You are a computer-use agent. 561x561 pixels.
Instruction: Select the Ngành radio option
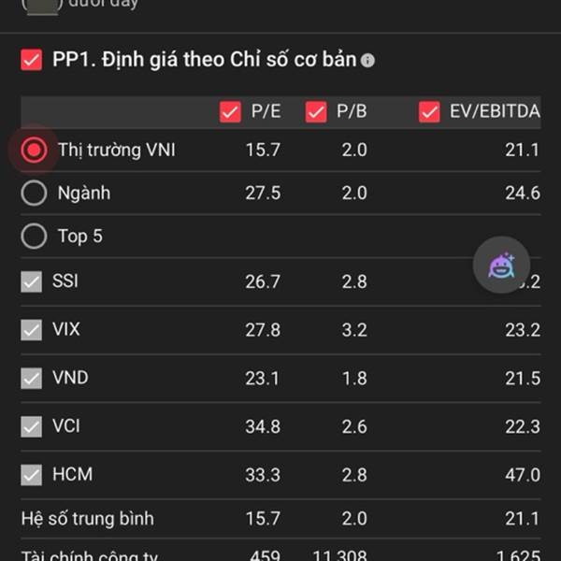coord(34,193)
